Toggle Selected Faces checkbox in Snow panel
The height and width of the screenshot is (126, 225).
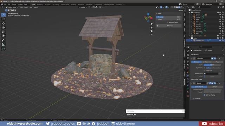click(x=167, y=22)
